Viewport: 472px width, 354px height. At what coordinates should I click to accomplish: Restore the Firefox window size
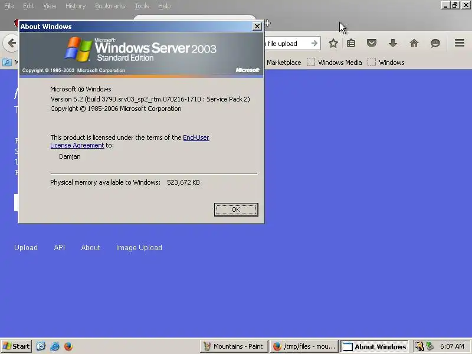coord(455,5)
